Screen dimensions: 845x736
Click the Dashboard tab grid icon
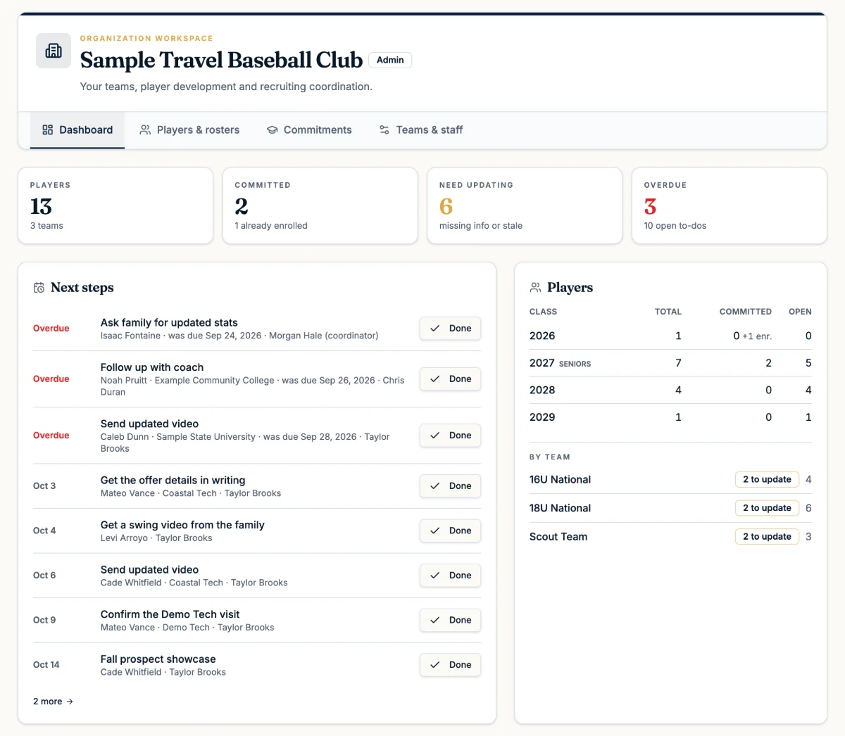point(48,129)
